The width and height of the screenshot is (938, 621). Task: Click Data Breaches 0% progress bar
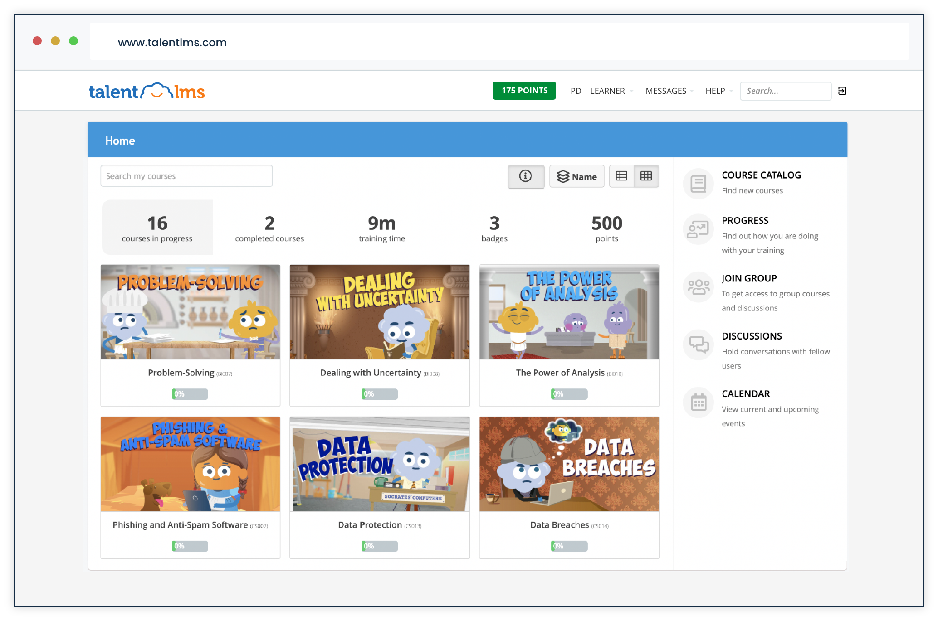click(569, 546)
